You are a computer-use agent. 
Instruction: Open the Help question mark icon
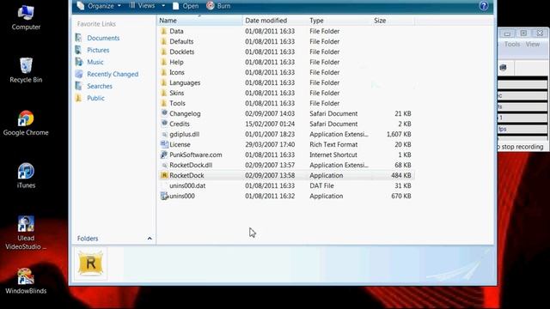tap(484, 6)
